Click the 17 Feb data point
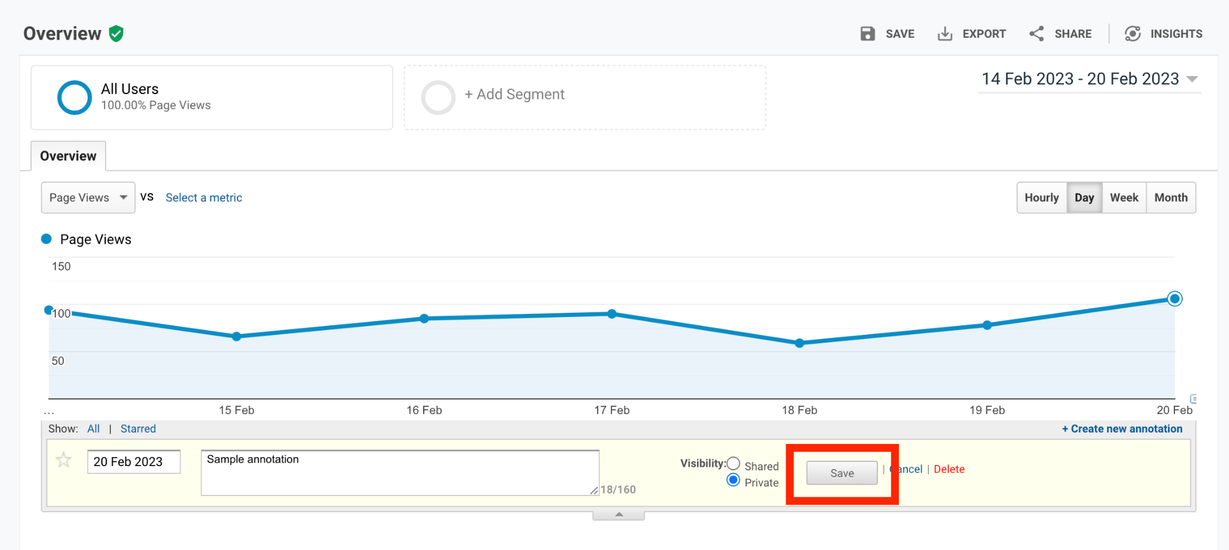This screenshot has height=550, width=1229. [611, 314]
